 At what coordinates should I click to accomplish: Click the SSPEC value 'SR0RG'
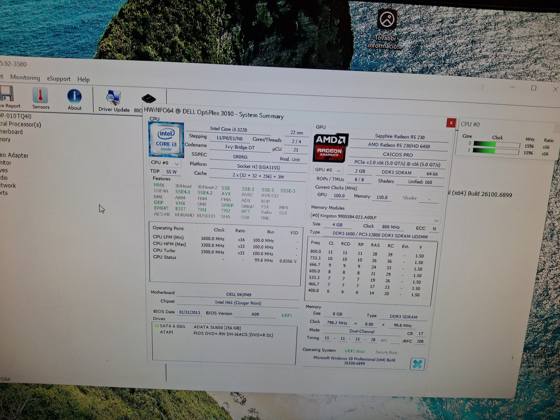tap(240, 157)
